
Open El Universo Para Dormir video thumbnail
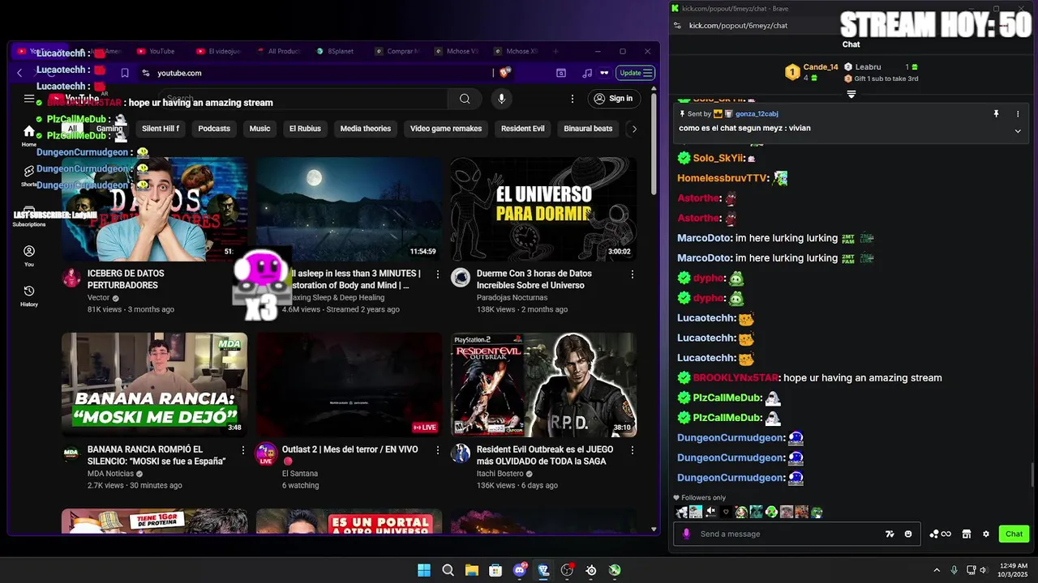pos(543,209)
